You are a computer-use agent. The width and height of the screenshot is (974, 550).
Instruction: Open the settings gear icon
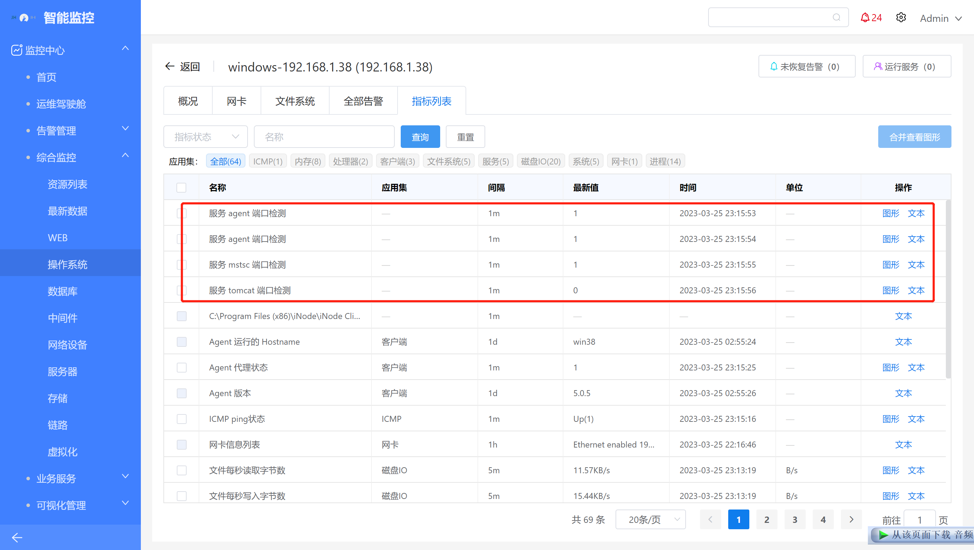(901, 17)
